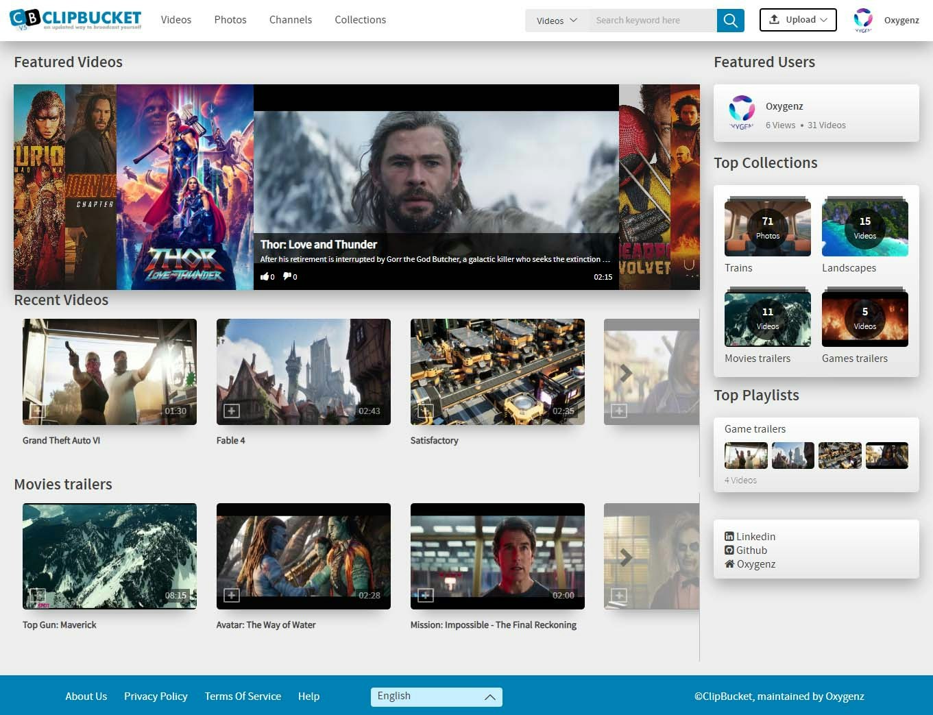Open the Videos search type dropdown
Image resolution: width=933 pixels, height=715 pixels.
(557, 21)
